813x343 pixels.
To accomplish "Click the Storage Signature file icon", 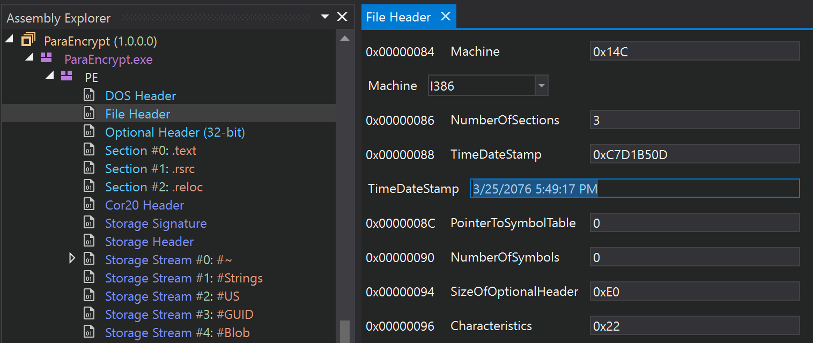I will pos(89,223).
